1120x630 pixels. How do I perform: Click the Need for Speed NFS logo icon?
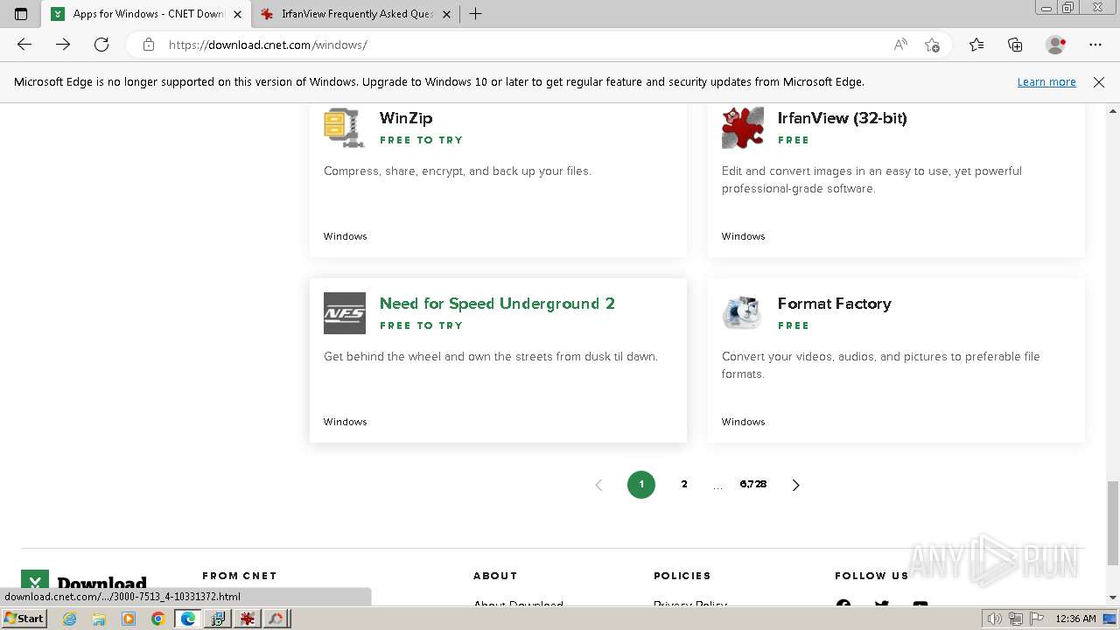click(345, 313)
